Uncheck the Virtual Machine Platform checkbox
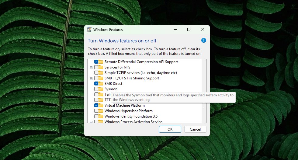 click(96, 105)
